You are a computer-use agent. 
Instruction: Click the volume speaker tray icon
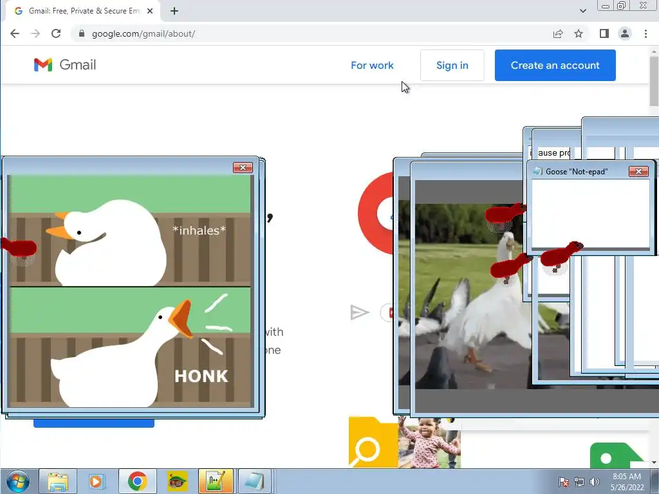pyautogui.click(x=594, y=482)
